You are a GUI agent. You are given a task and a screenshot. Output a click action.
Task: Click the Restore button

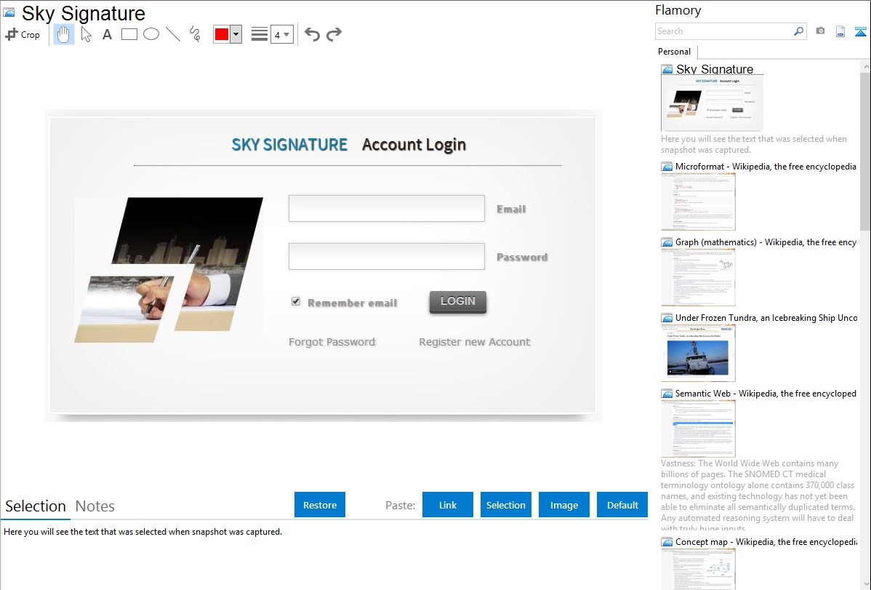320,505
